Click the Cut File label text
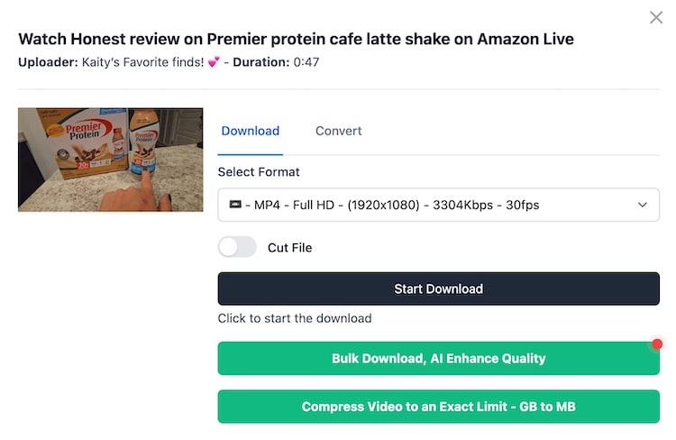This screenshot has width=676, height=440. click(x=289, y=247)
